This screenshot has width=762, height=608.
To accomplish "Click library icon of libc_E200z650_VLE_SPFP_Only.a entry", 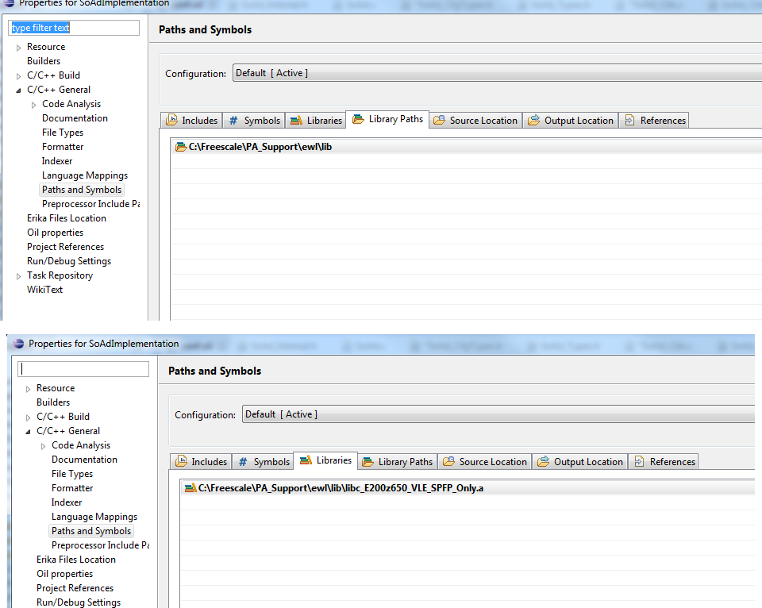I will point(190,488).
